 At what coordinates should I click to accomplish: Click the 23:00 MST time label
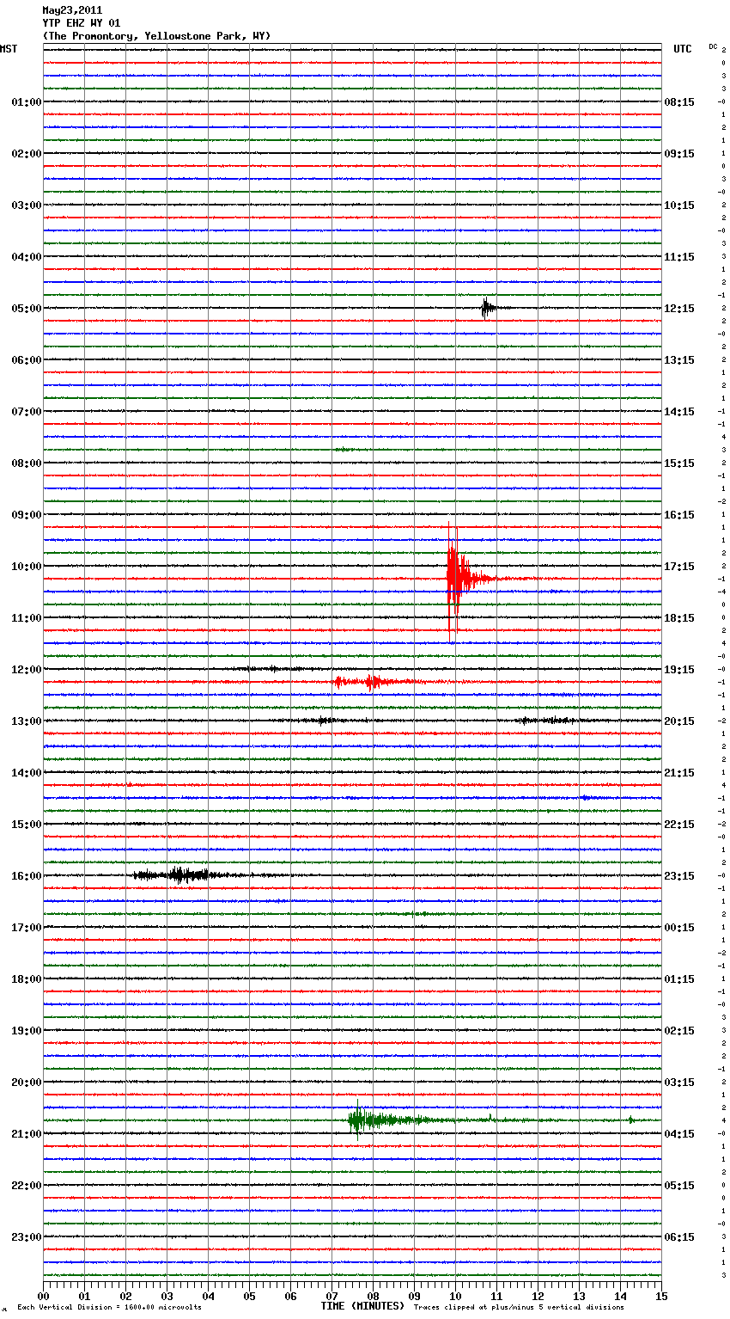26,1237
